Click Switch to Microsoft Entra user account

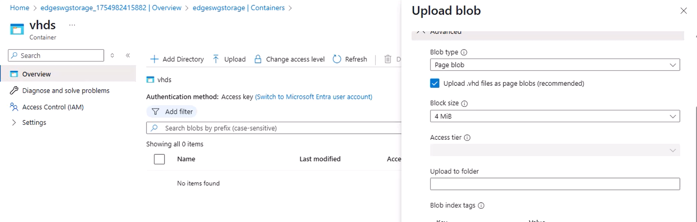pos(314,97)
